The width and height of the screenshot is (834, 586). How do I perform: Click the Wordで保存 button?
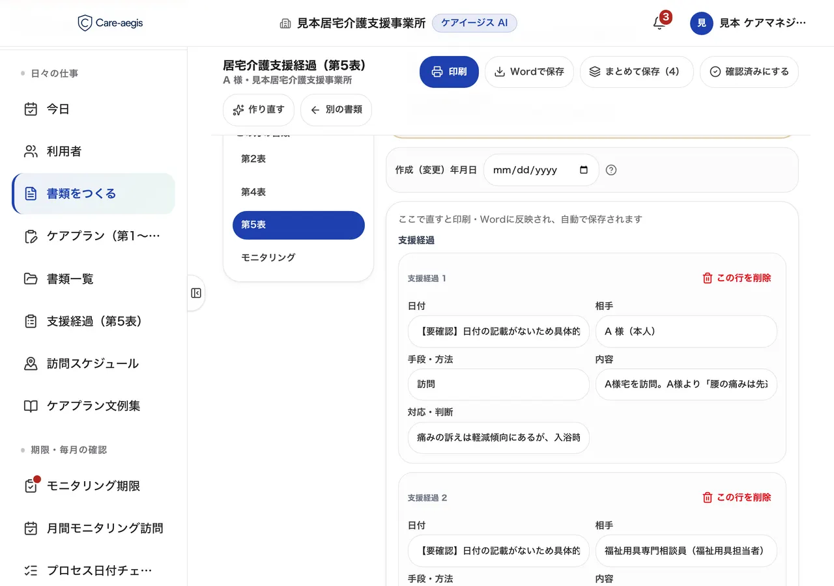(x=529, y=72)
